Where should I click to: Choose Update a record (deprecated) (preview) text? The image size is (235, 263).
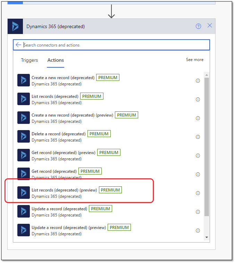pos(69,228)
